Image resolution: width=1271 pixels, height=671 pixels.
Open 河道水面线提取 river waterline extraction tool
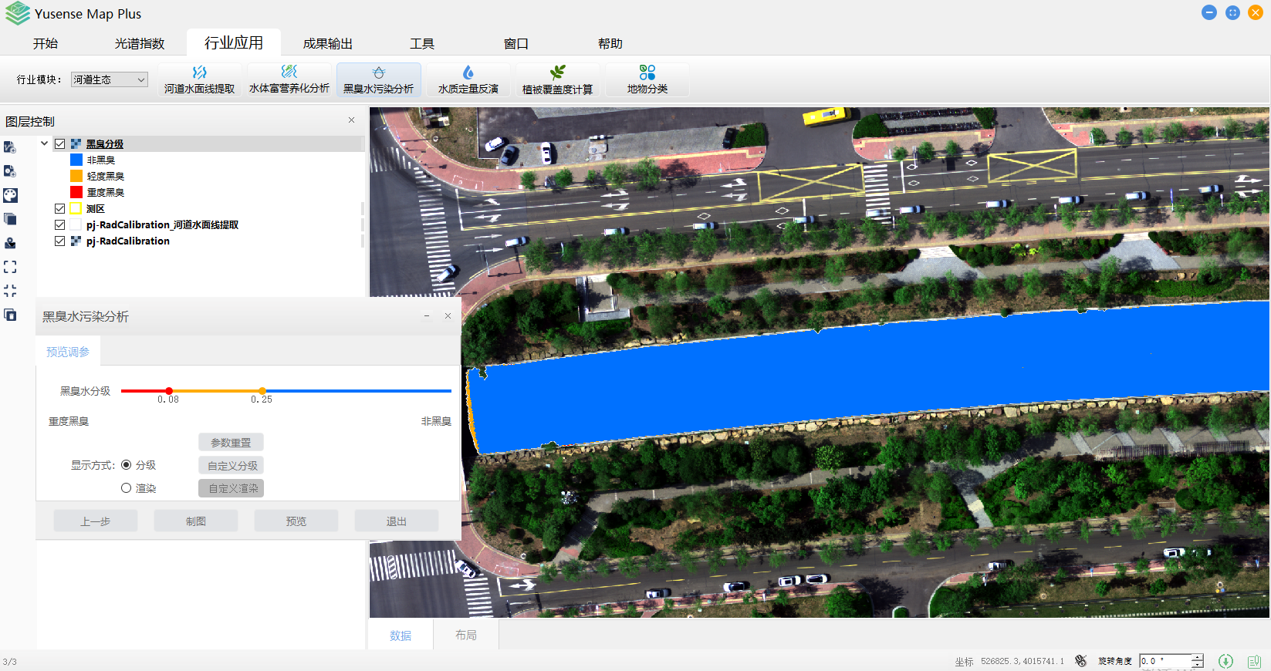tap(199, 80)
